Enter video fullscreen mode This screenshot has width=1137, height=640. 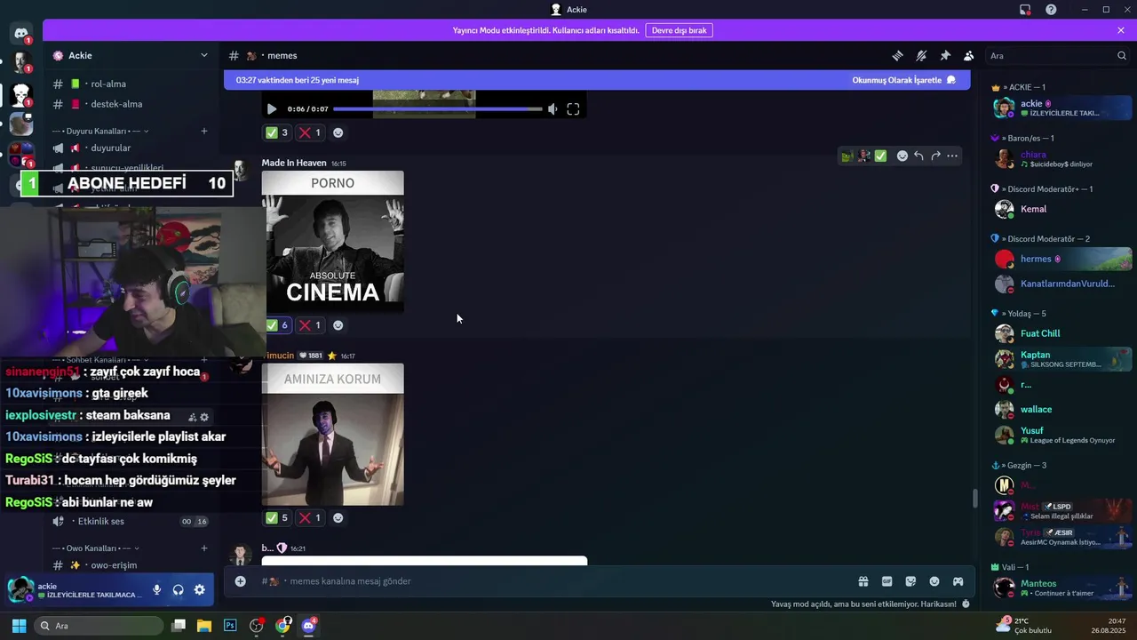(573, 109)
